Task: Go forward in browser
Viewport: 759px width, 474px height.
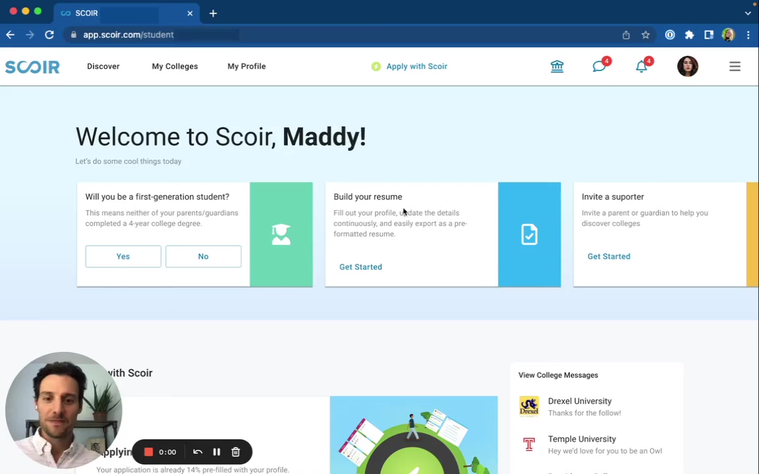Action: pos(30,35)
